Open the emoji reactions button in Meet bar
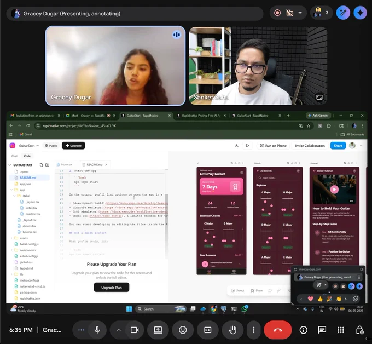Image resolution: width=372 pixels, height=344 pixels. tap(183, 330)
